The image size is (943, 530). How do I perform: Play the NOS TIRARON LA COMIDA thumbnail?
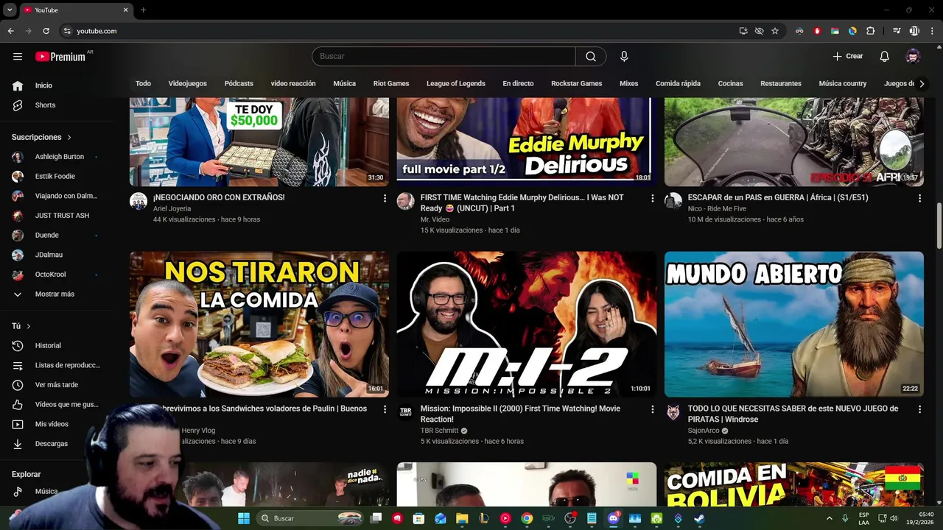[x=259, y=325]
